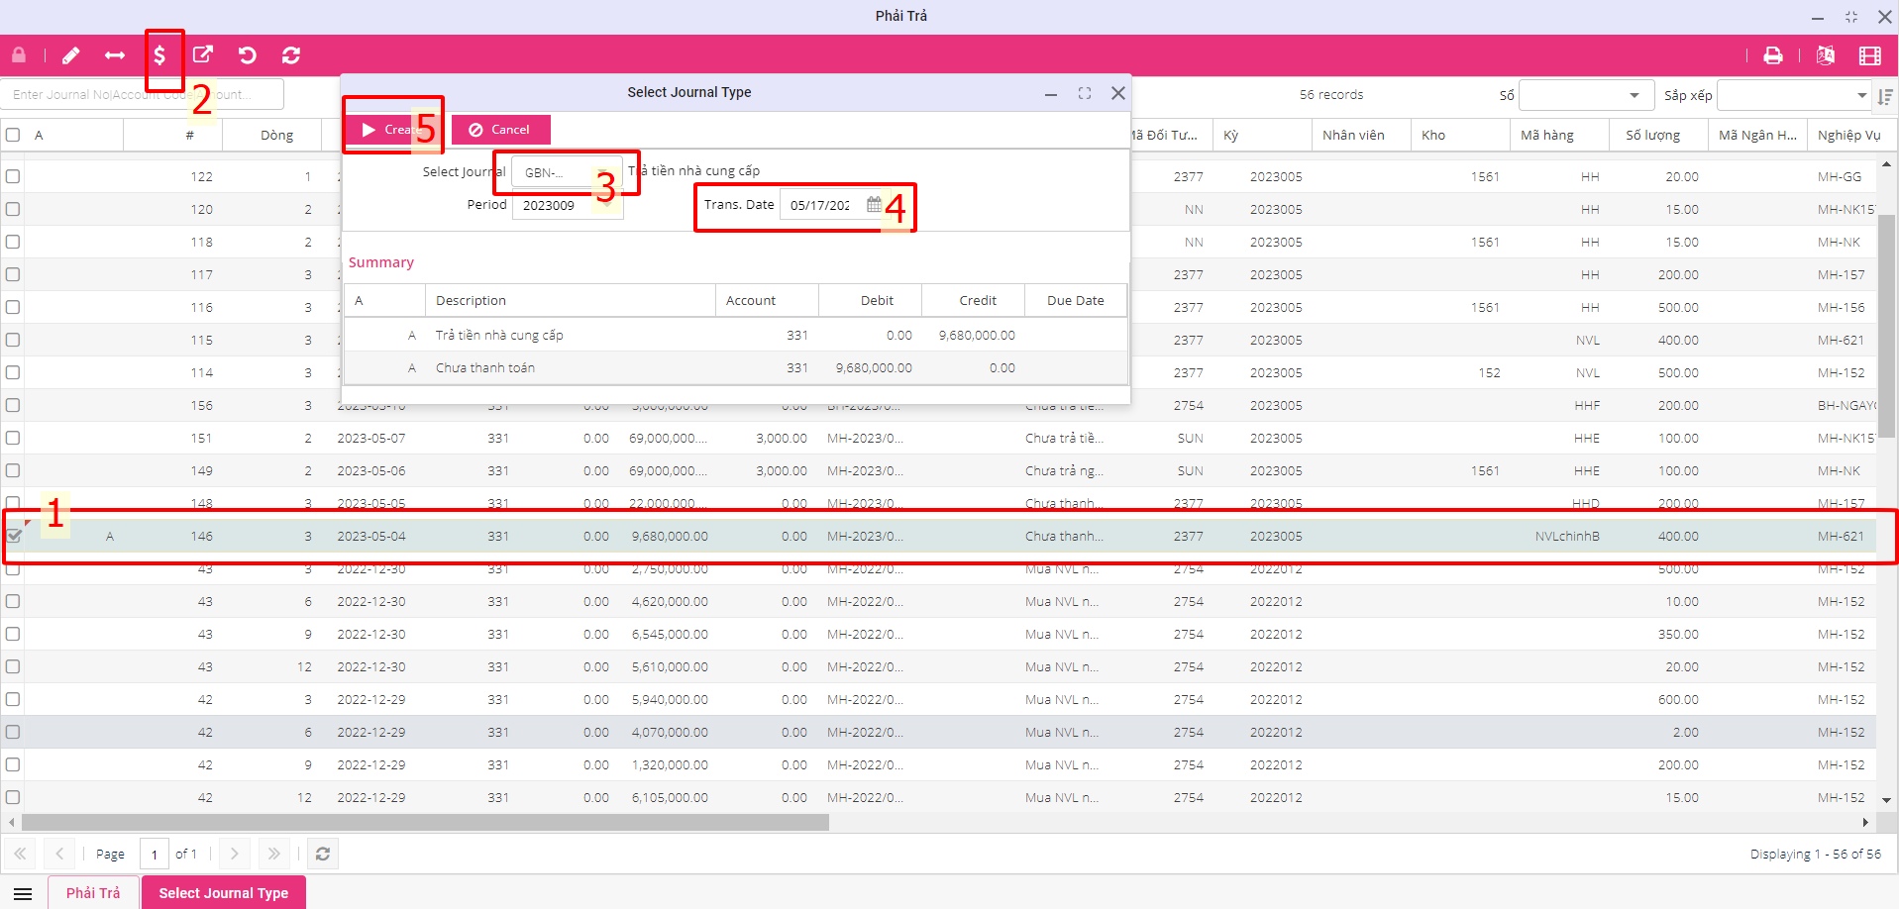This screenshot has height=909, width=1899.
Task: Toggle the select-all header checkbox
Action: coord(13,135)
